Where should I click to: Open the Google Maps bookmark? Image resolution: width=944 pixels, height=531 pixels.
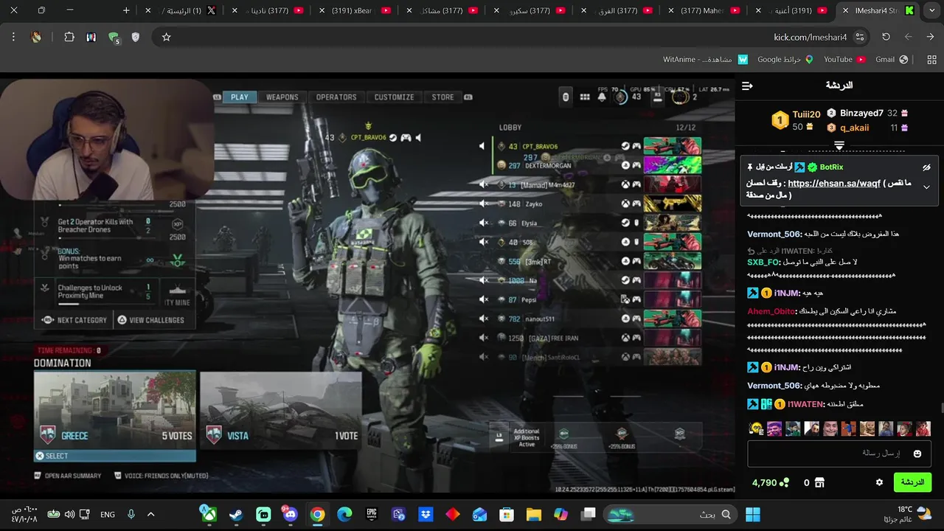coord(785,59)
